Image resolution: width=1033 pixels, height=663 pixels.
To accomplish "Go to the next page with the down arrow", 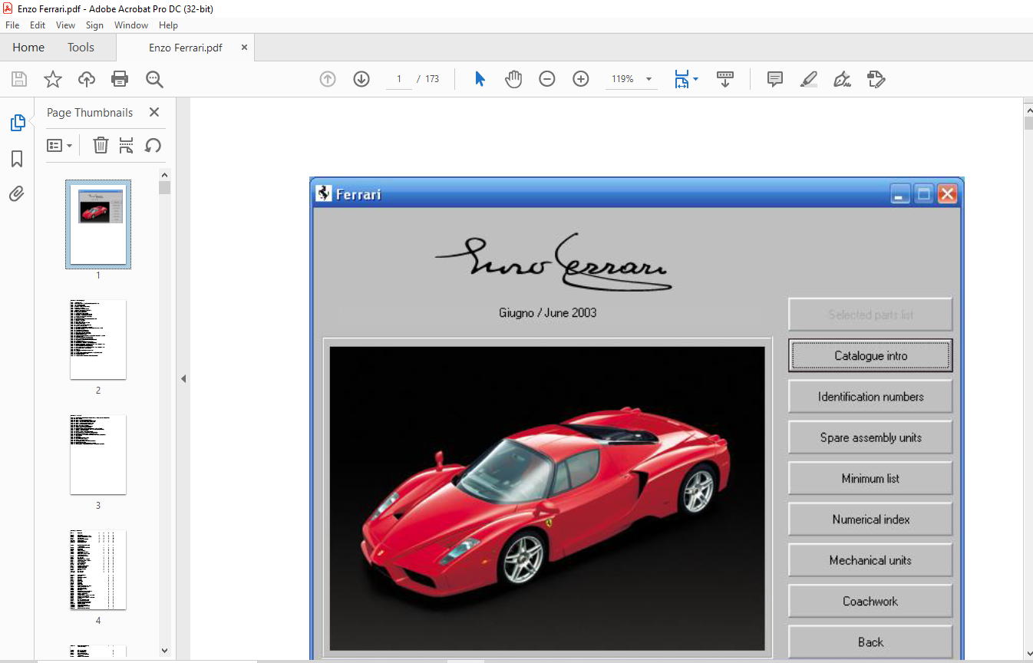I will coord(361,79).
